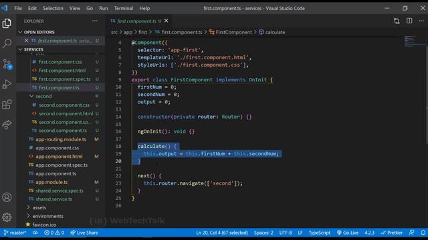This screenshot has width=428, height=240.
Task: Click the Prettier status item
Action: (x=392, y=233)
